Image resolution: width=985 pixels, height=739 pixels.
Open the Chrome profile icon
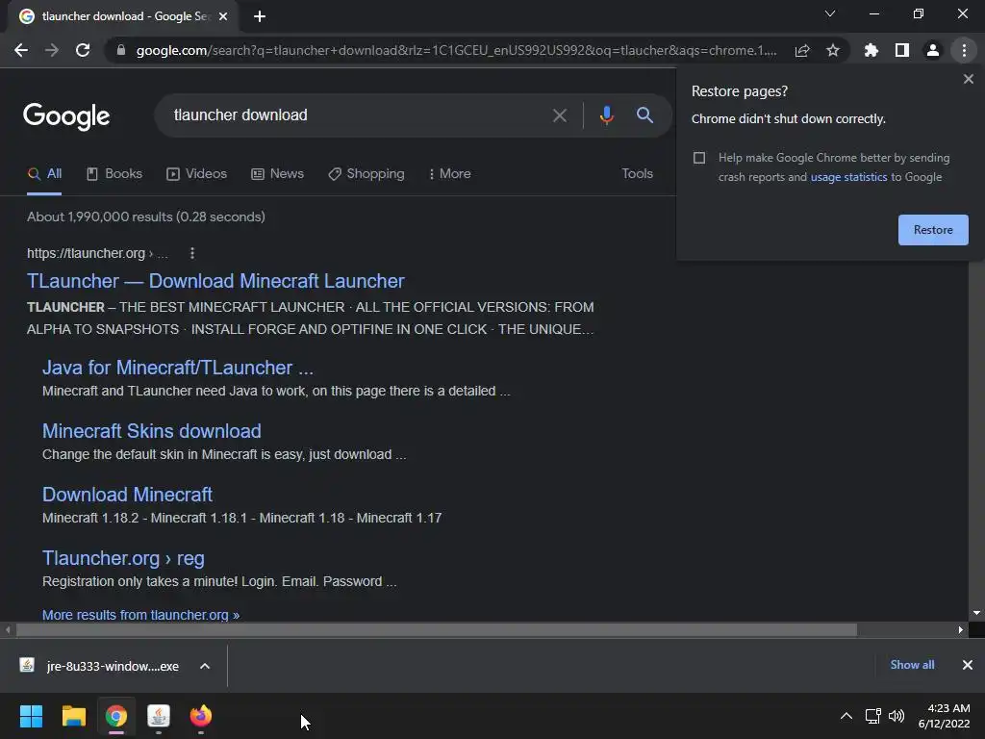[933, 50]
